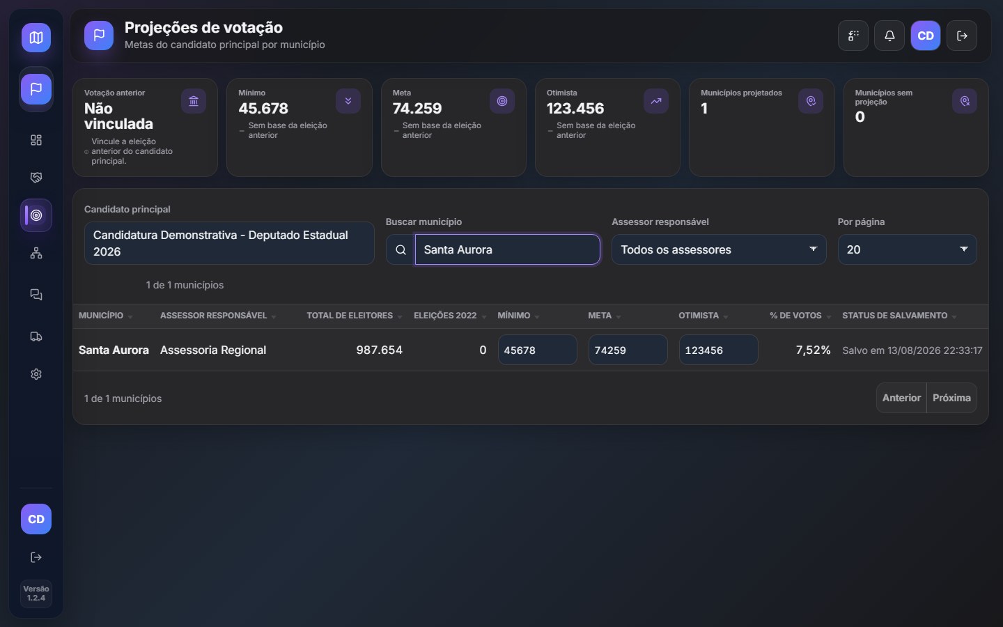The image size is (1003, 627).
Task: Select the flag icon in the sidebar
Action: pyautogui.click(x=36, y=89)
